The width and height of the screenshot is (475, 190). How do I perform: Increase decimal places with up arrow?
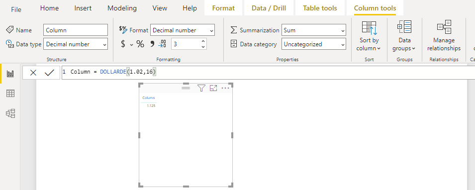click(203, 41)
